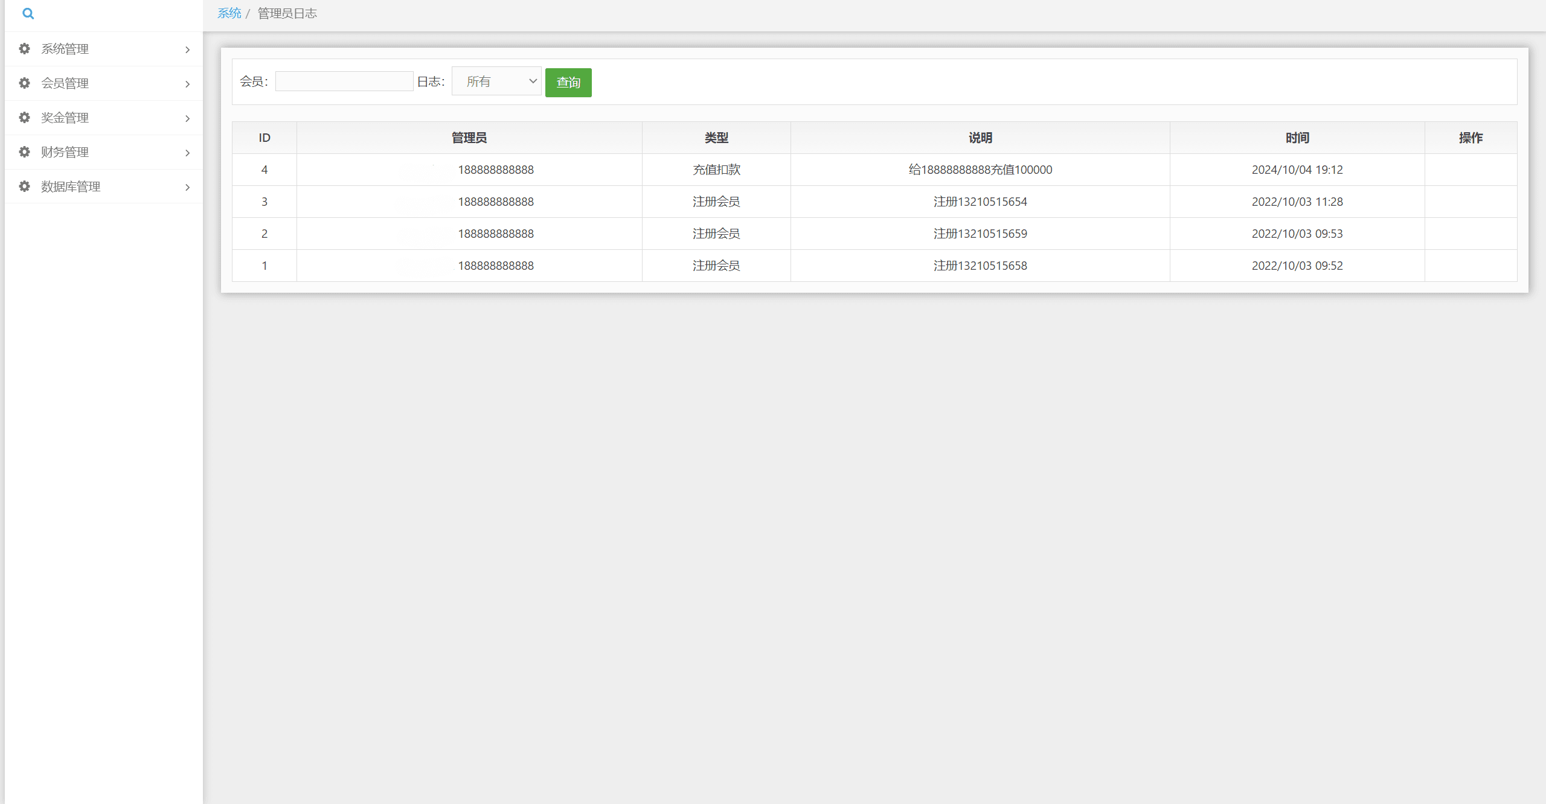Click the 时间 column header

(x=1297, y=138)
